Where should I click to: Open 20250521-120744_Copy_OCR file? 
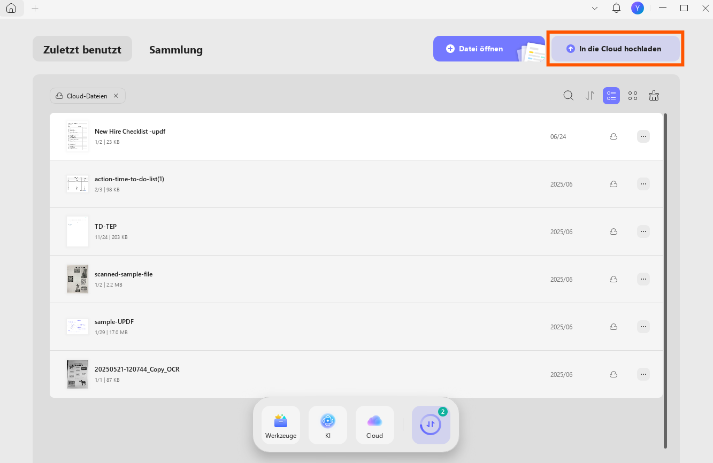356,374
